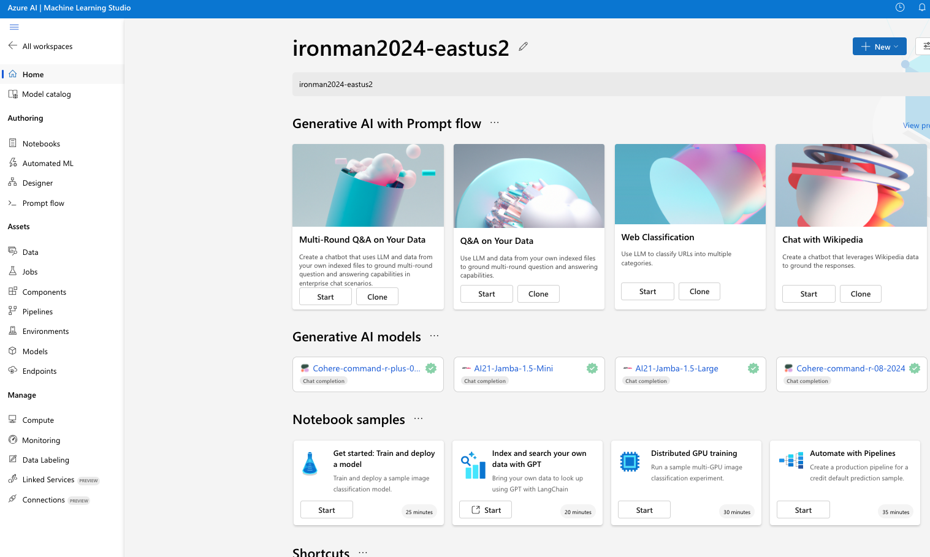The width and height of the screenshot is (930, 557).
Task: Start the Web Classification flow
Action: [647, 292]
